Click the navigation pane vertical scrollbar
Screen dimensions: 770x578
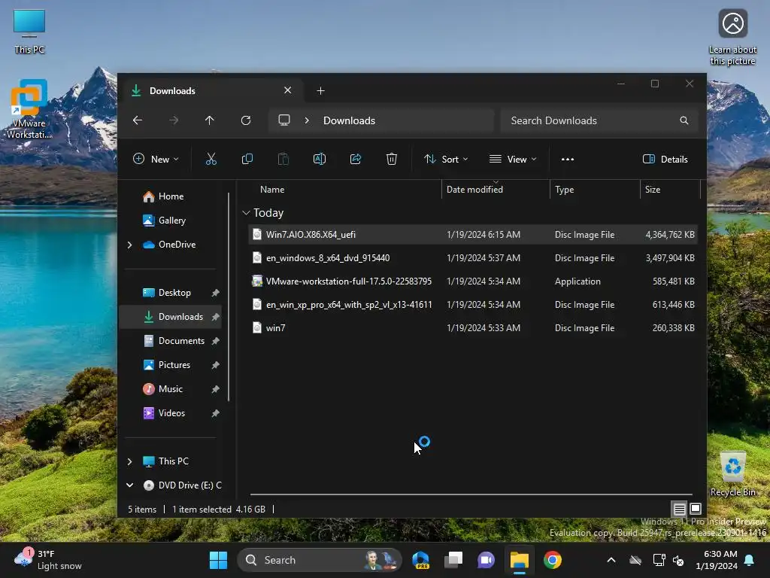(229, 297)
